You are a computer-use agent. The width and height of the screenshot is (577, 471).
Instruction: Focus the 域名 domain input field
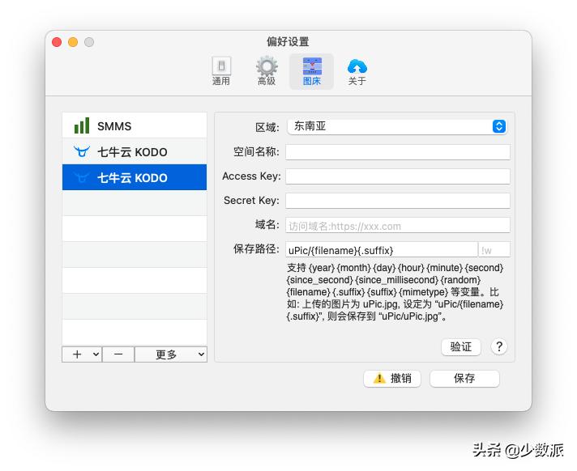coord(398,225)
